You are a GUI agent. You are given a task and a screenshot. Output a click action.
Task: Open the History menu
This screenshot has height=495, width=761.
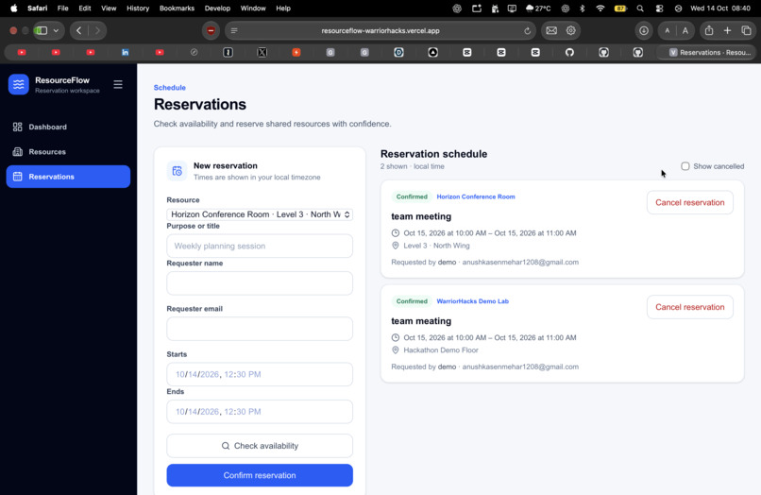pos(138,9)
